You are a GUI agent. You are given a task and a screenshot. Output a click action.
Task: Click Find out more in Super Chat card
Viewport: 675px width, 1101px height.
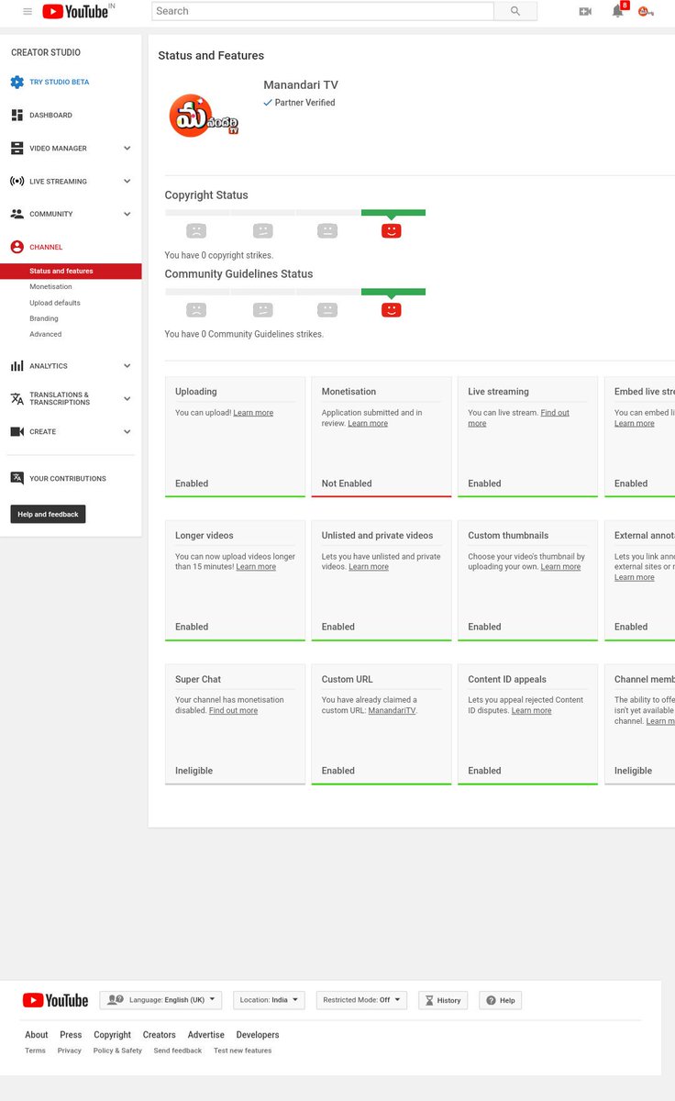[x=233, y=711]
